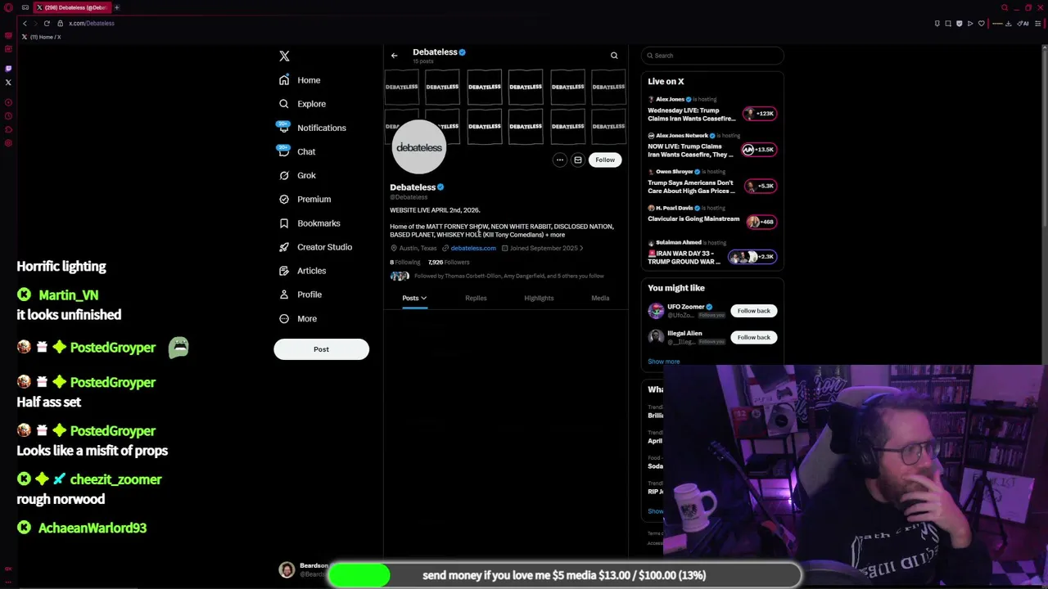This screenshot has width=1048, height=589.
Task: Open browser settings gear in the sidebar
Action: (8, 143)
